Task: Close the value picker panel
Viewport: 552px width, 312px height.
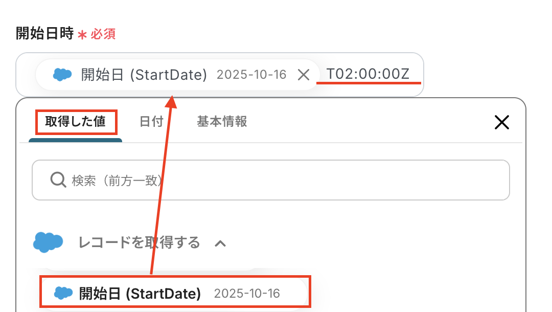Action: 501,122
